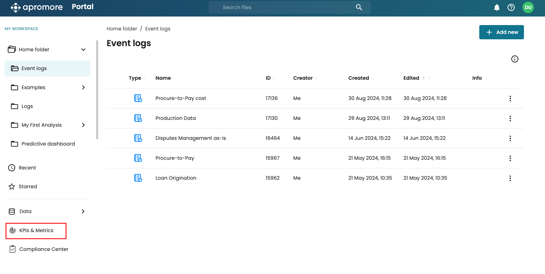Screen dimensions: 545x274
Task: Sort table by Edited column
Action: pyautogui.click(x=411, y=78)
